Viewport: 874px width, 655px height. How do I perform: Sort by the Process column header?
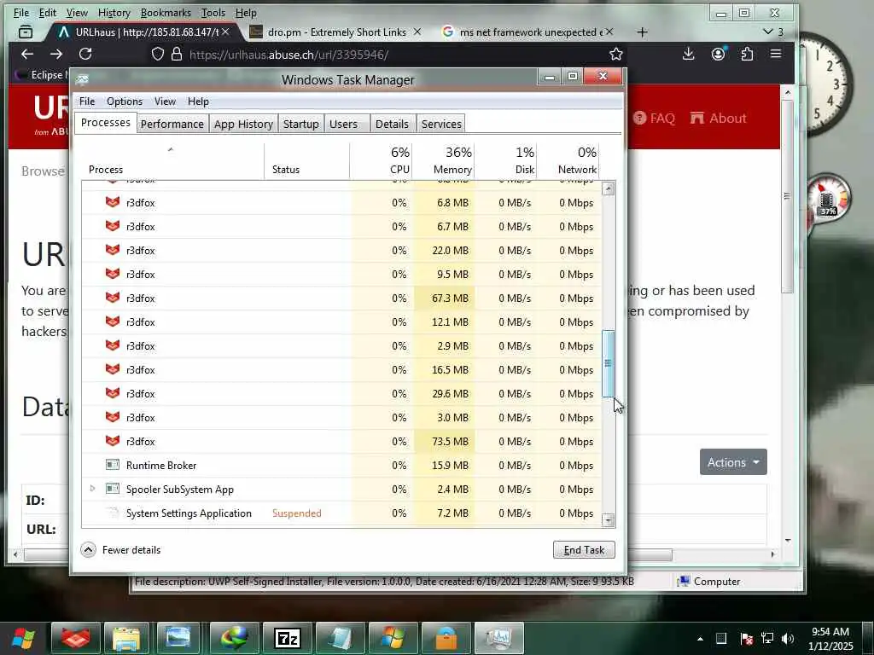pos(172,161)
